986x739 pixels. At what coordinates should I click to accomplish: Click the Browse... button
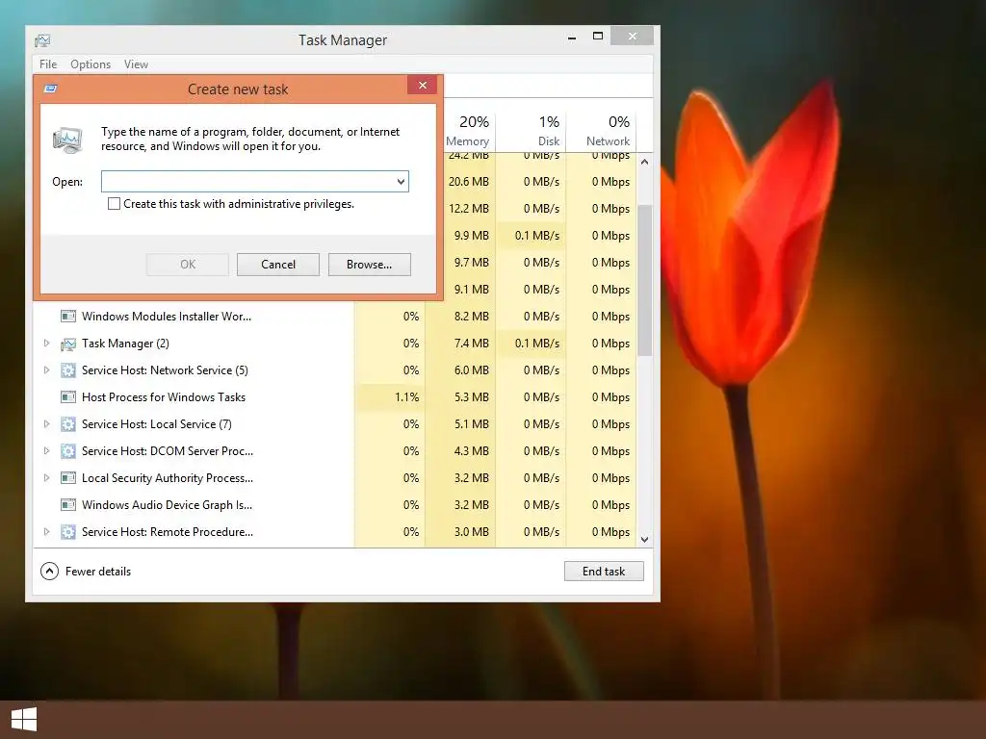tap(369, 265)
